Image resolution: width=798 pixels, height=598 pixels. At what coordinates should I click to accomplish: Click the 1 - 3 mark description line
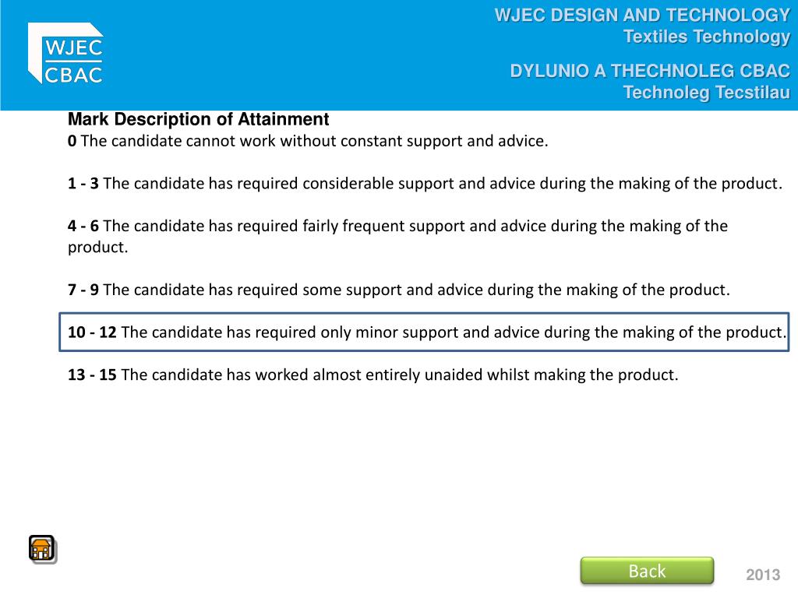425,184
